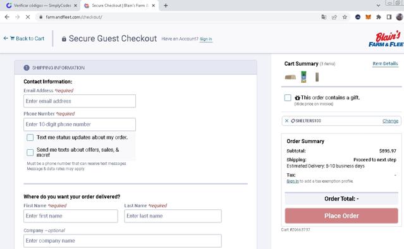Bookmark this page with the star icon
The height and width of the screenshot is (249, 404).
tap(345, 17)
